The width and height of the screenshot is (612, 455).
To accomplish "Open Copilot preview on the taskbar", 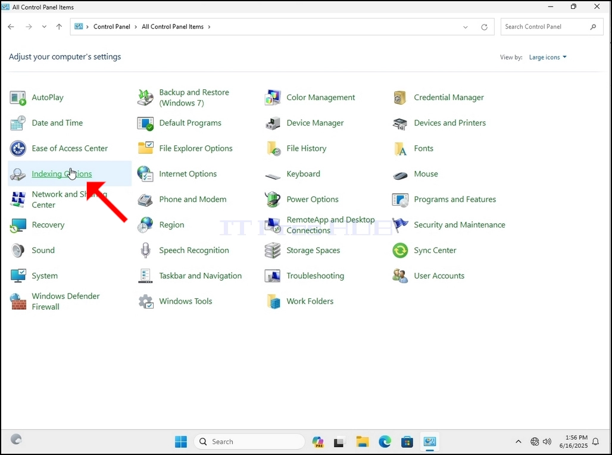I will [318, 442].
